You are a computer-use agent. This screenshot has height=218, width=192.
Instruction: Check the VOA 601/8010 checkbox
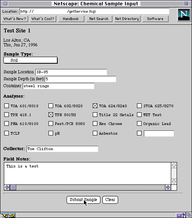point(7,106)
